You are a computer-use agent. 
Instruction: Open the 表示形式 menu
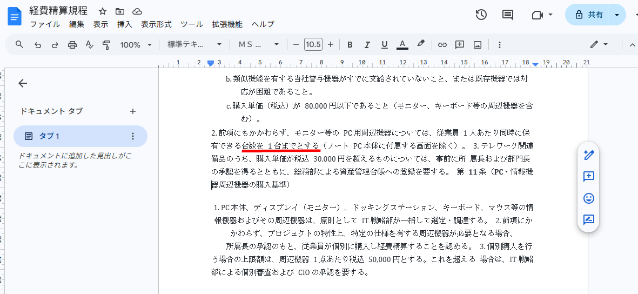tap(156, 24)
